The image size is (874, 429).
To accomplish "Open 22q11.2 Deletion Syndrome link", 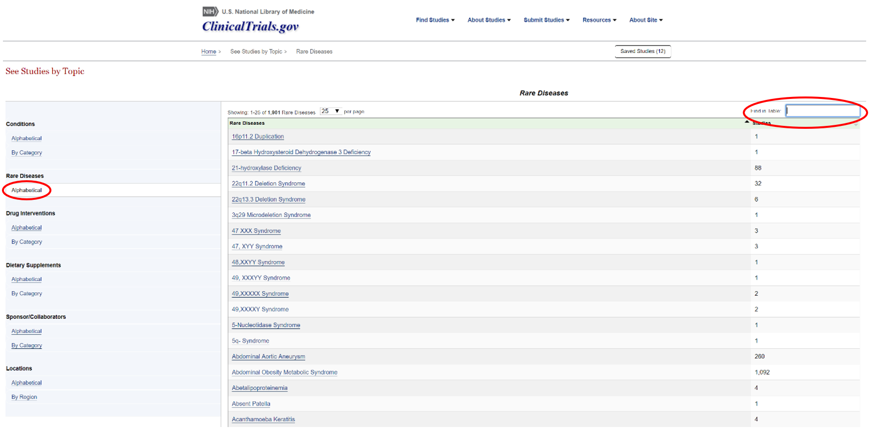I will (x=268, y=184).
